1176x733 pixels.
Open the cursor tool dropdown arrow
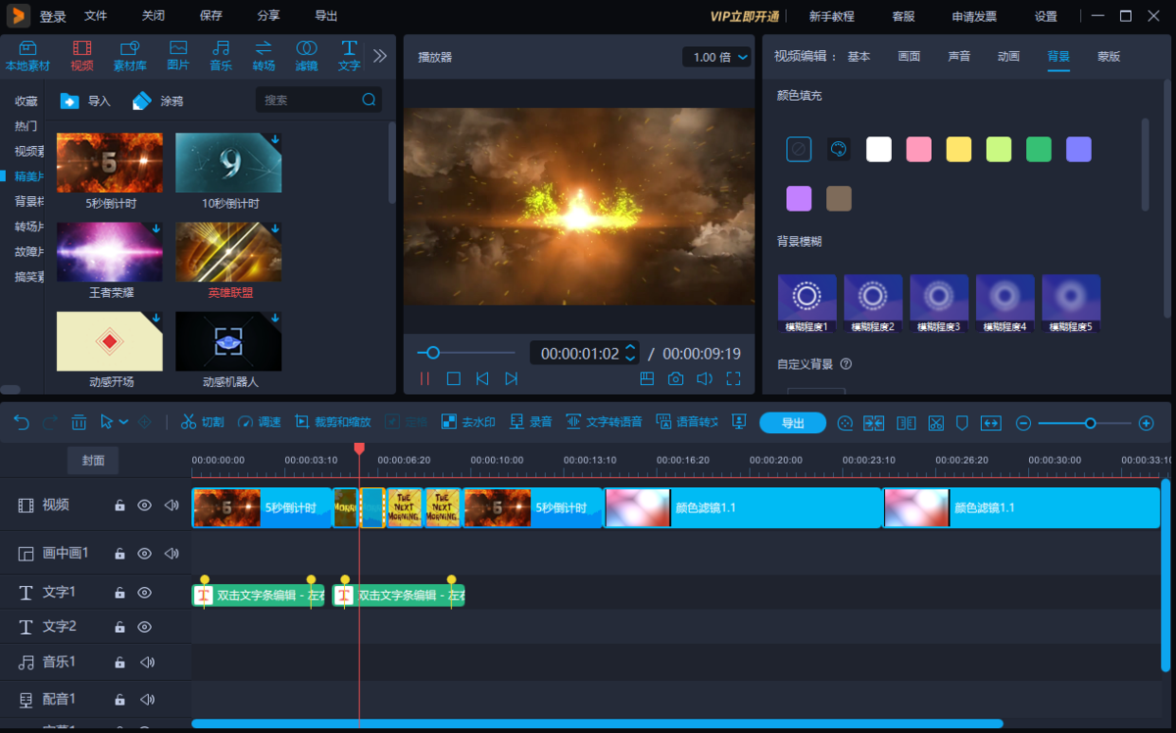click(123, 422)
